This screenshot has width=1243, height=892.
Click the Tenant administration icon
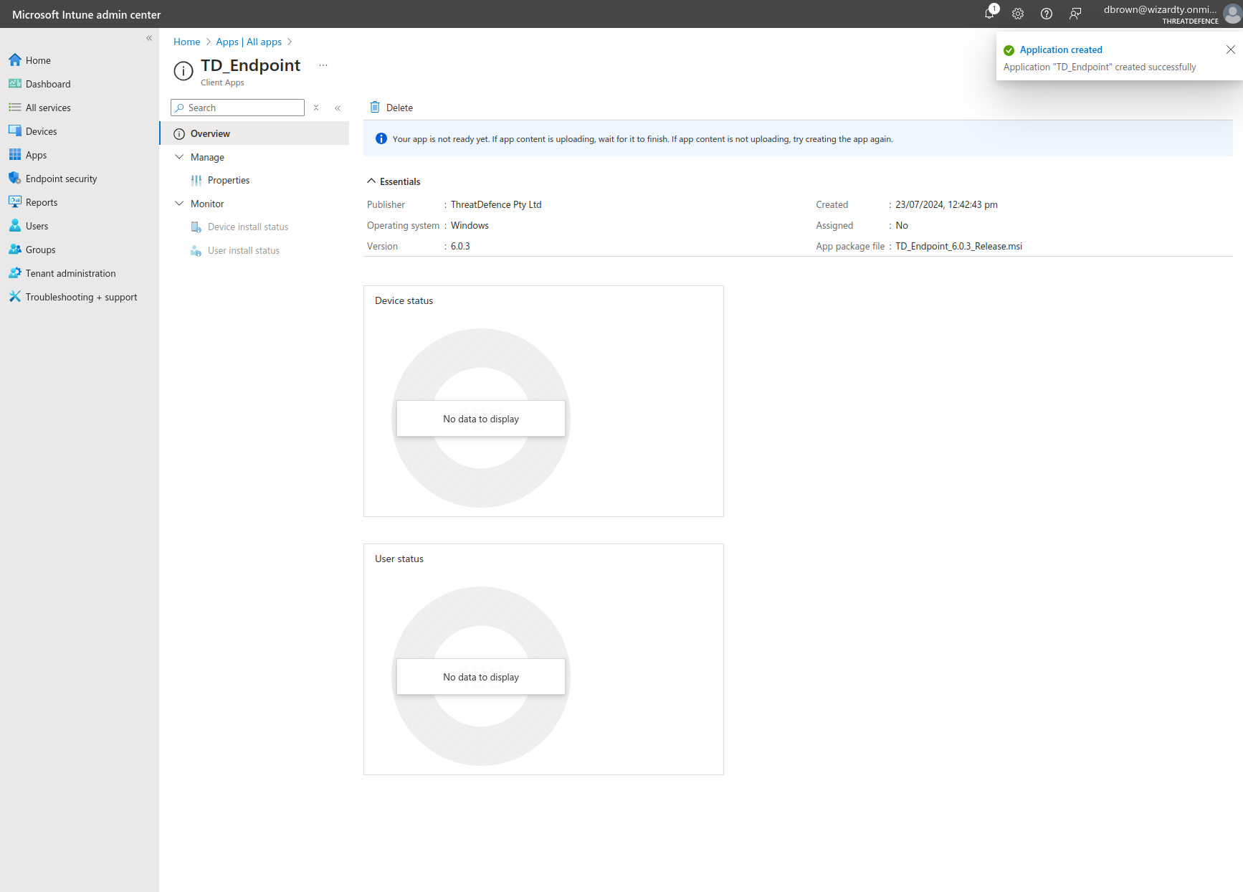[x=15, y=273]
